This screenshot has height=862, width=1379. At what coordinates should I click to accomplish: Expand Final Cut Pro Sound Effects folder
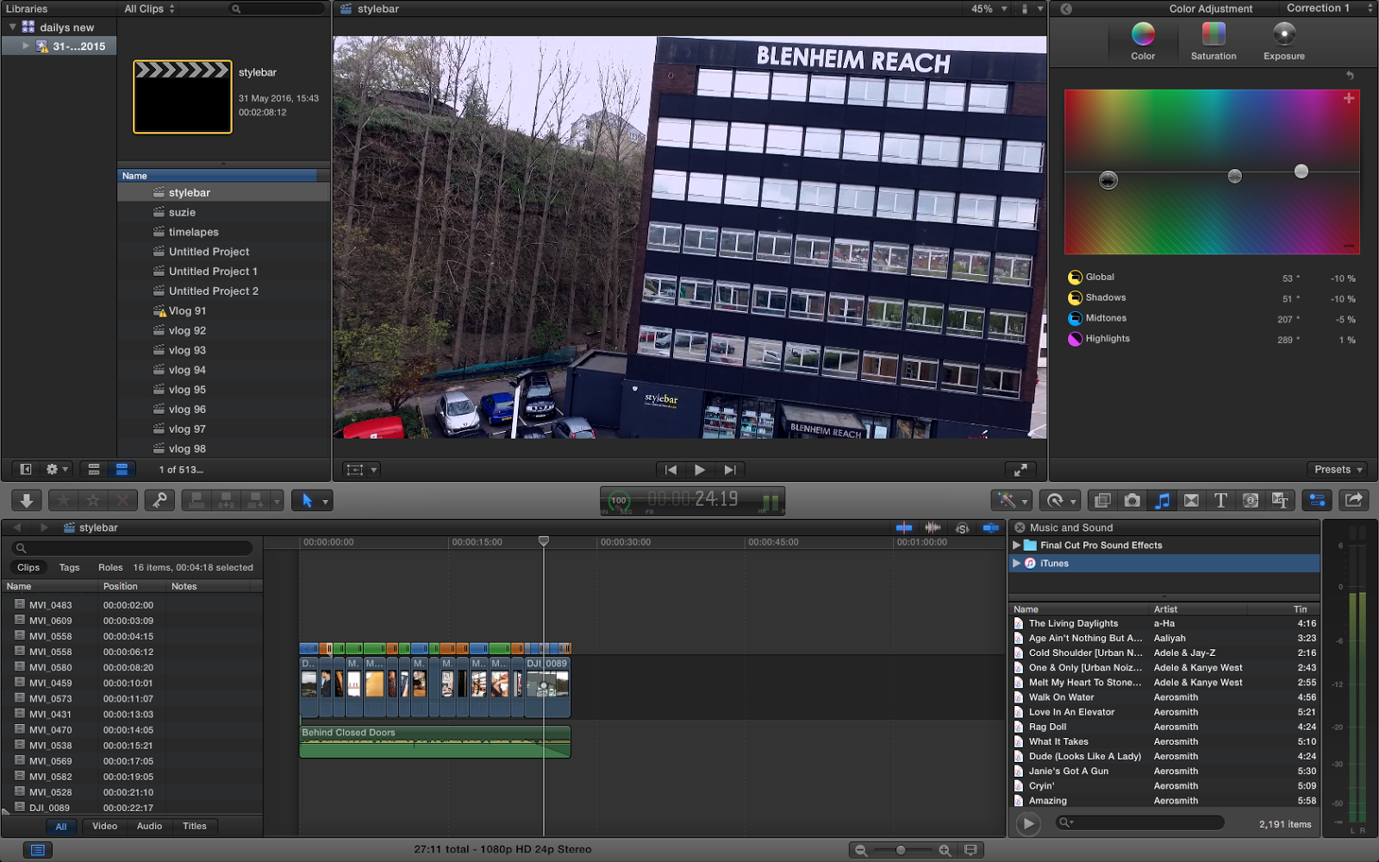1017,546
